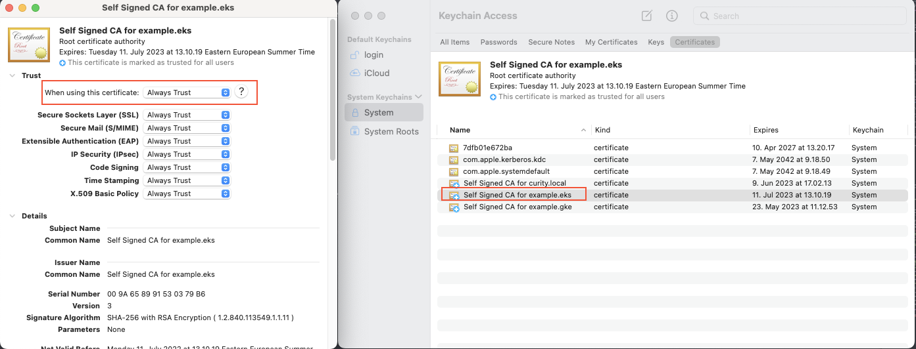This screenshot has width=916, height=349.
Task: Switch to the Secure Notes tab
Action: 551,42
